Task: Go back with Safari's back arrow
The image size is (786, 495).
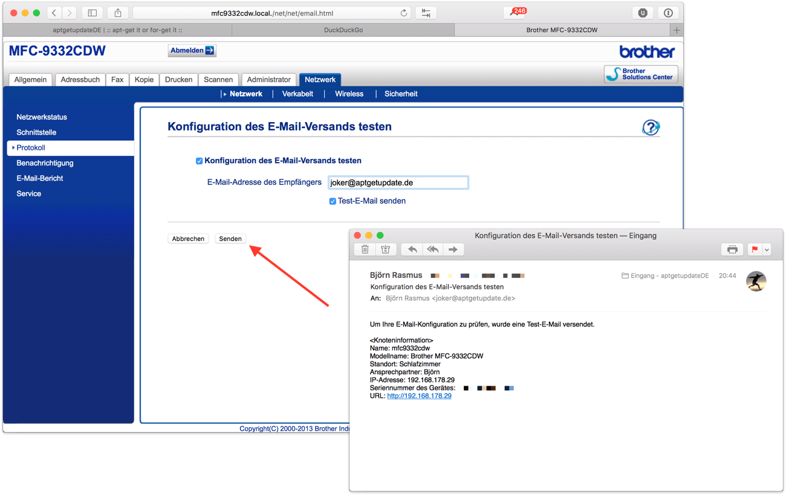Action: pos(54,13)
